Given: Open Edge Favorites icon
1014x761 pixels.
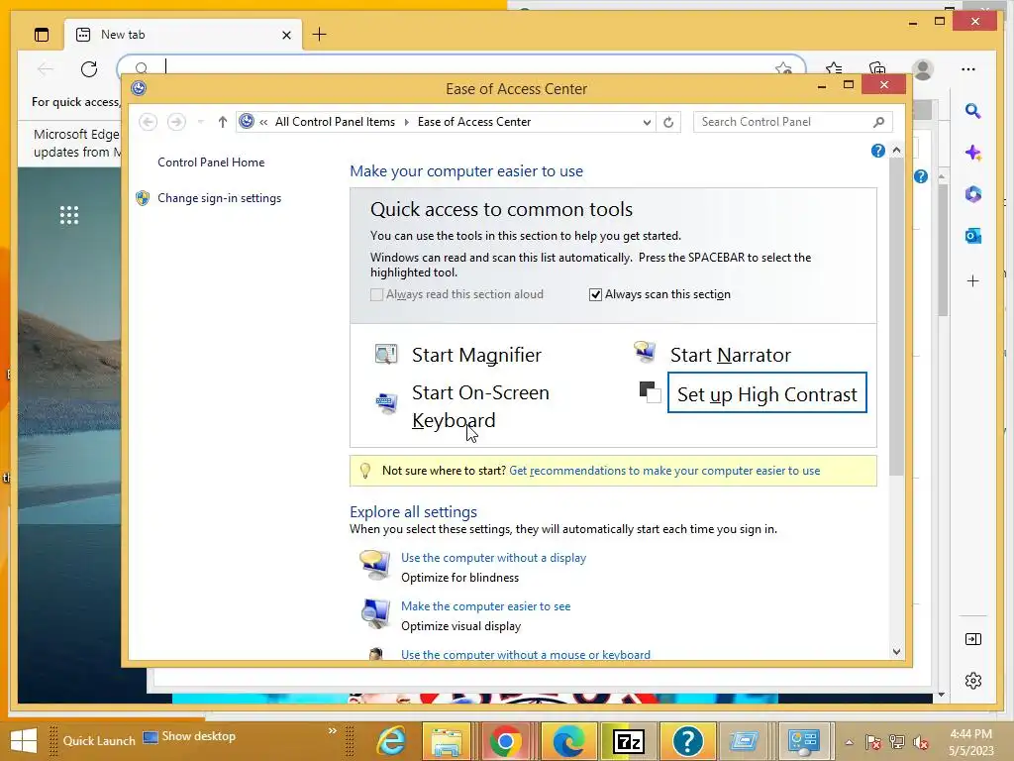Looking at the screenshot, I should click(834, 69).
